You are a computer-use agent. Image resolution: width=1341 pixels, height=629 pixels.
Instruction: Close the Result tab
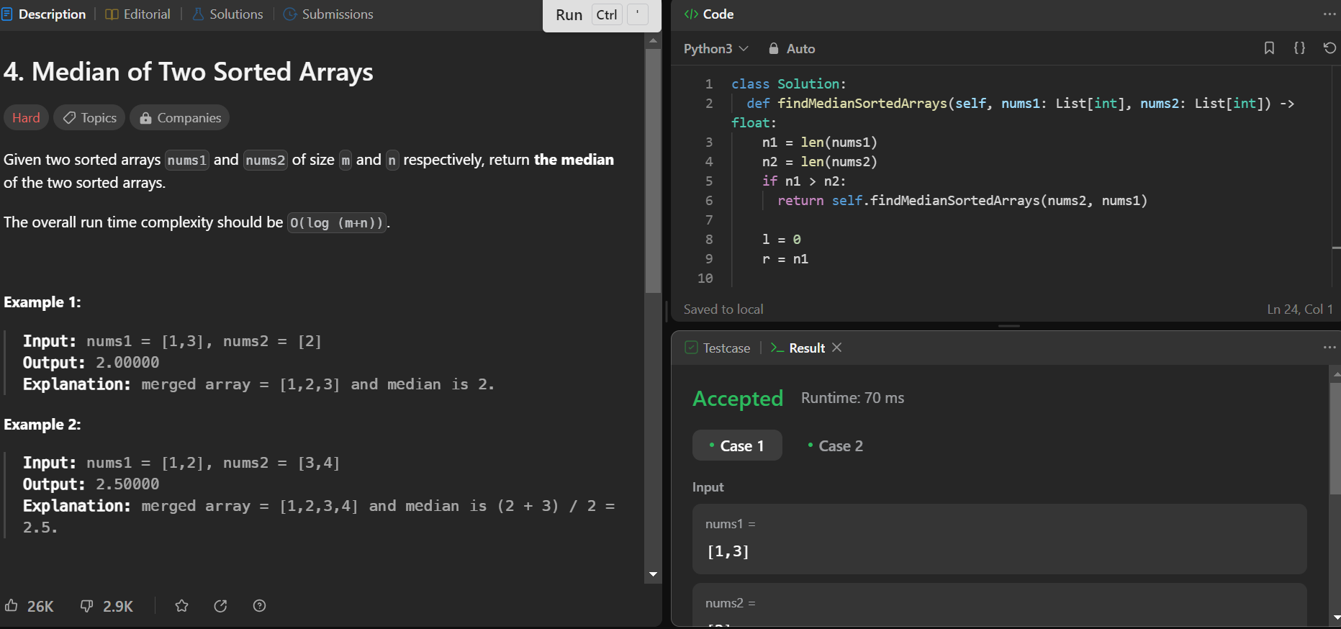836,348
